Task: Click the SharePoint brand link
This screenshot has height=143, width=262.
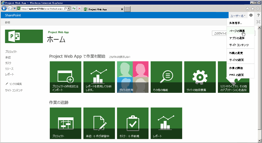Action: click(x=13, y=15)
